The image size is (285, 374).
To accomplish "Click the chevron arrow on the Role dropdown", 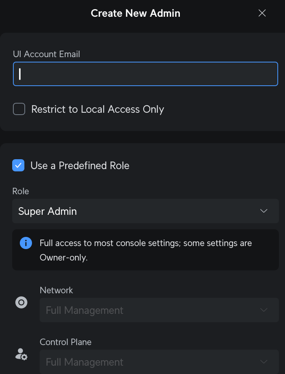I will 264,211.
